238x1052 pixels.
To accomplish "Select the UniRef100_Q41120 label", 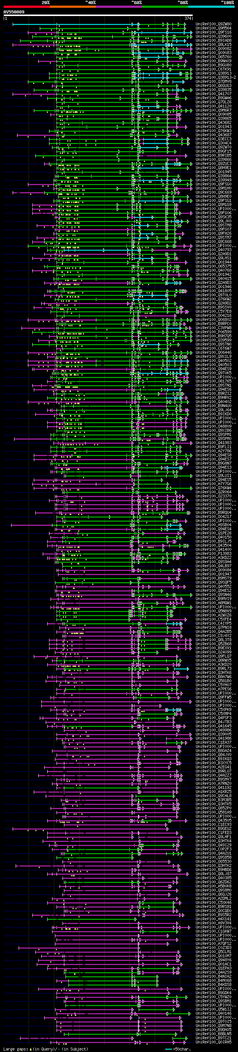I will click(213, 106).
